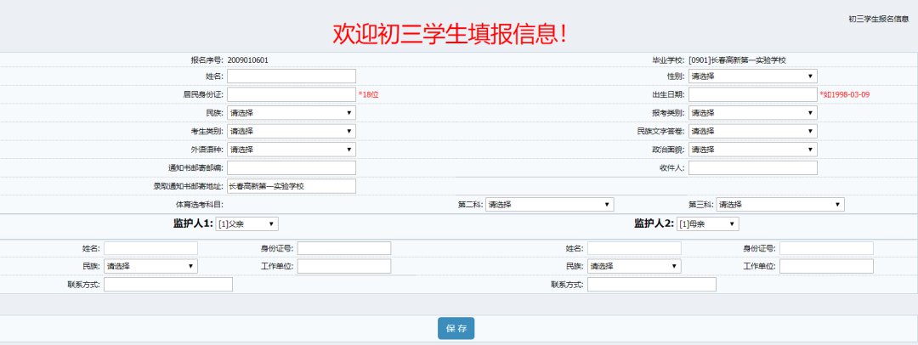This screenshot has width=918, height=345.
Task: Choose from the 第二科 dropdown
Action: pyautogui.click(x=549, y=205)
